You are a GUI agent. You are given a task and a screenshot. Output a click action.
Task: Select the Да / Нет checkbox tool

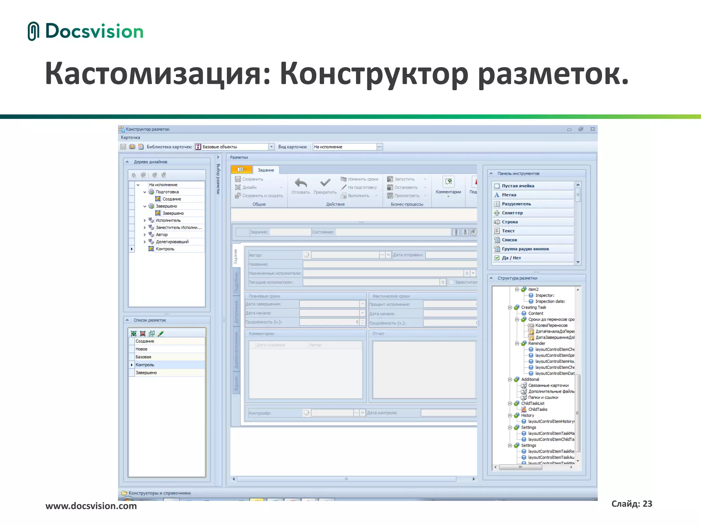click(533, 258)
